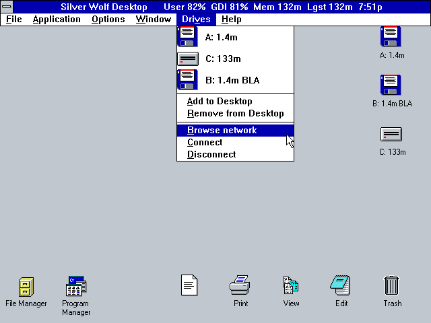Open the File menu
431x323 pixels.
pos(14,19)
